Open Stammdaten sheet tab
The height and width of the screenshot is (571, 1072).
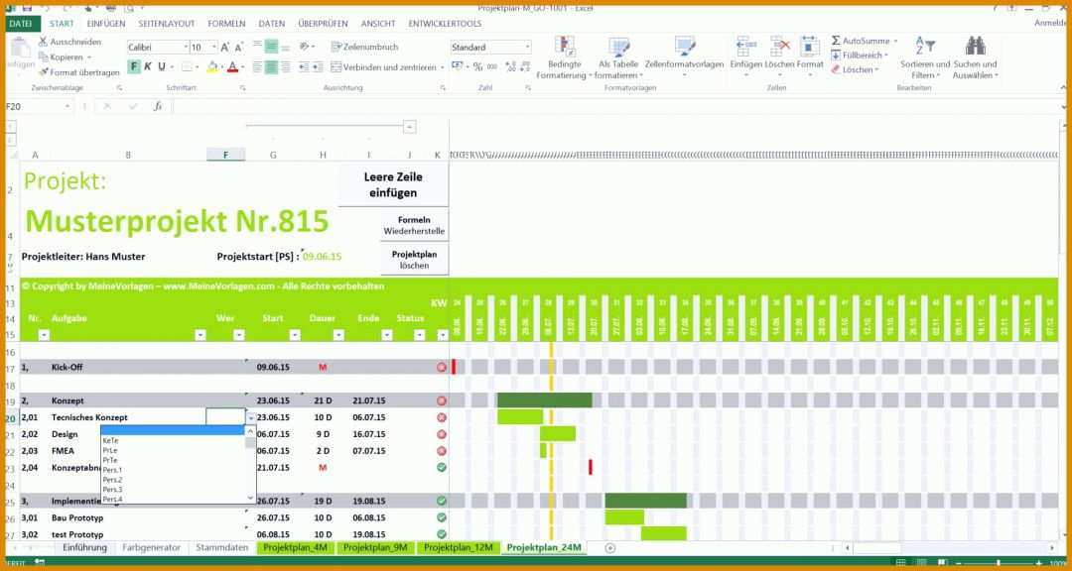[x=221, y=548]
